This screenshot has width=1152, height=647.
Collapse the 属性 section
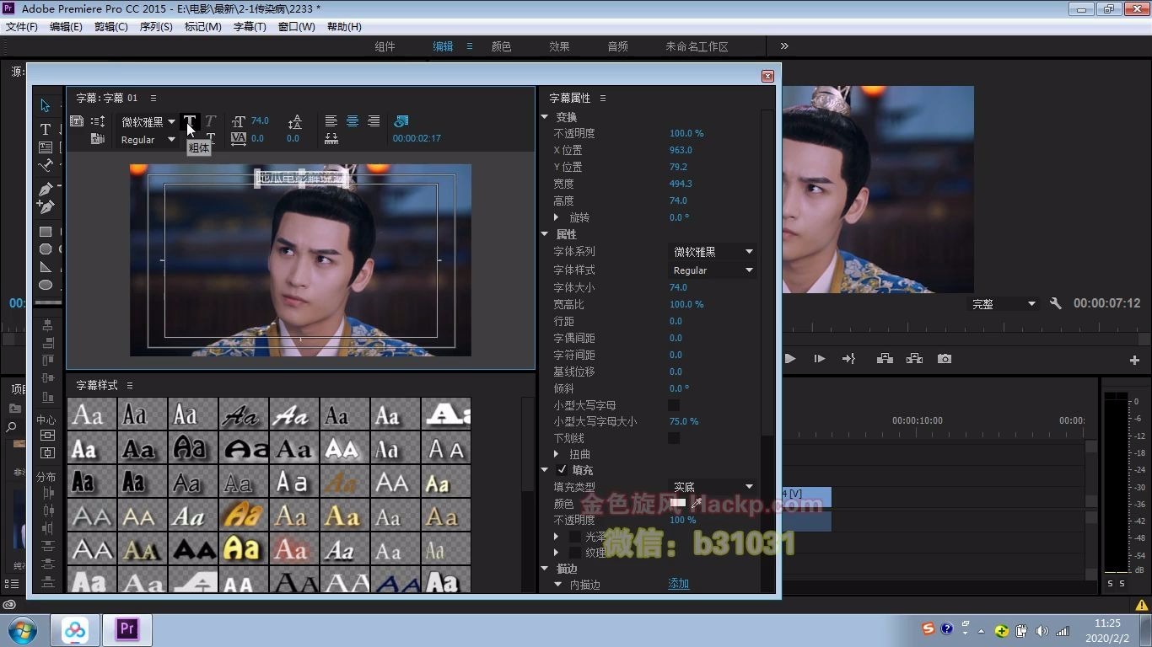[546, 234]
